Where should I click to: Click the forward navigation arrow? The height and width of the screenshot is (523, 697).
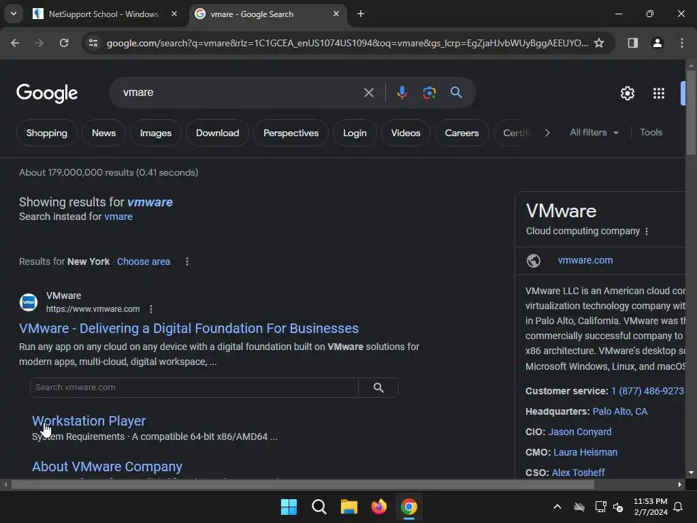(x=39, y=43)
